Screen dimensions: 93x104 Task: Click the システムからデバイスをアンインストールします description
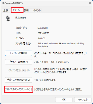tap(58, 89)
